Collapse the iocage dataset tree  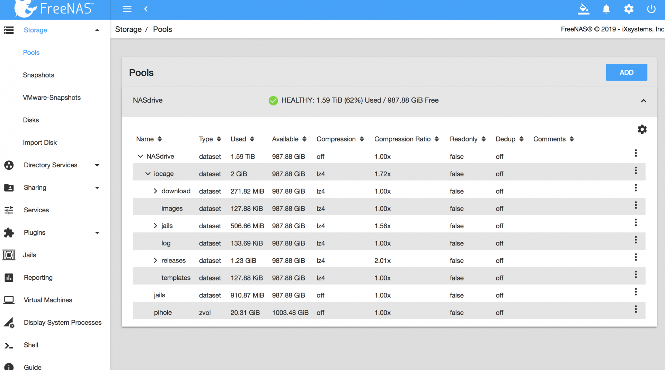(x=148, y=174)
